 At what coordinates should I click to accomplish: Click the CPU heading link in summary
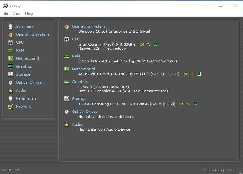click(76, 39)
